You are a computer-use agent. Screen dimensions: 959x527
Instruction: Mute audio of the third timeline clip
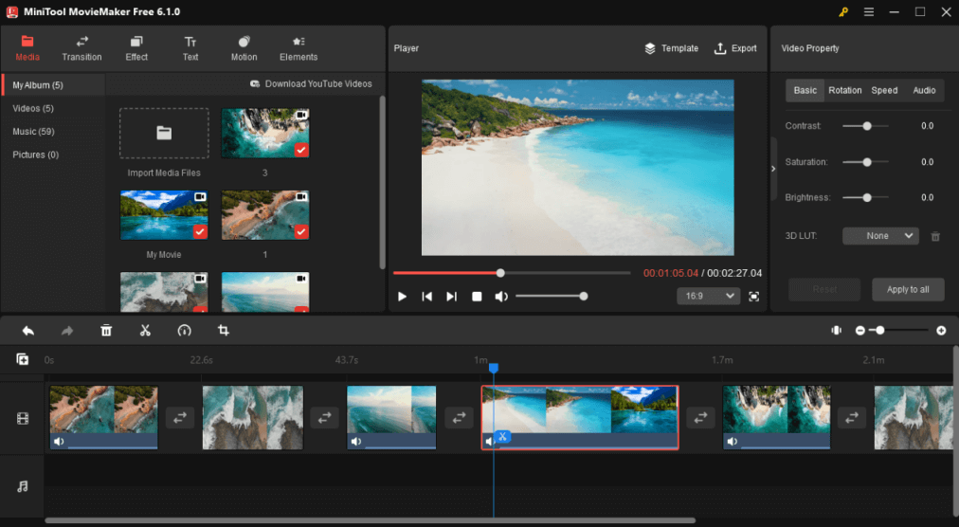pyautogui.click(x=356, y=442)
